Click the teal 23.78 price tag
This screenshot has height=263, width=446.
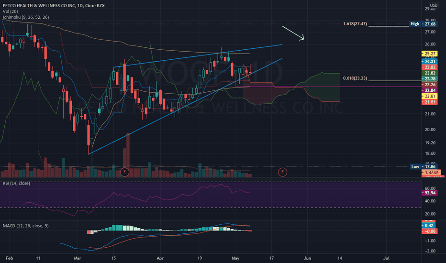pyautogui.click(x=430, y=79)
